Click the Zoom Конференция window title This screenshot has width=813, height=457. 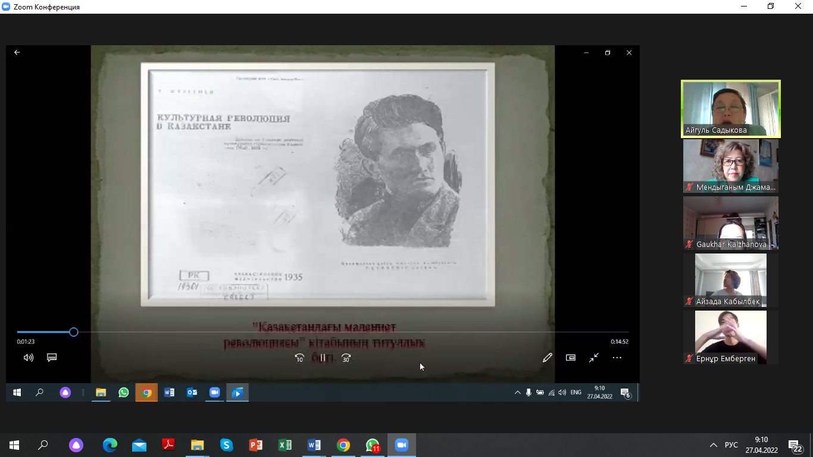click(x=46, y=7)
